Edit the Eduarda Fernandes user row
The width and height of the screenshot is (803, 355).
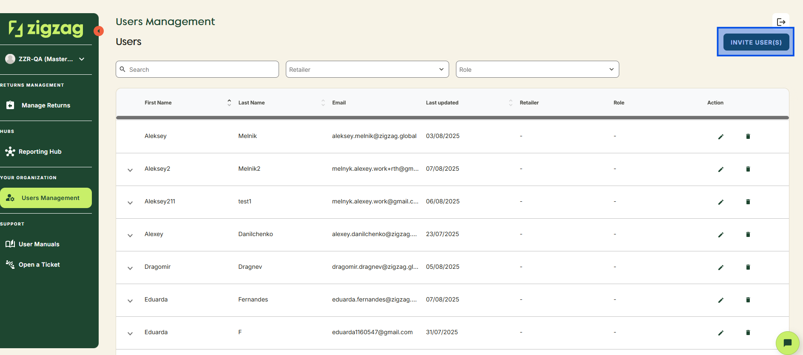tap(720, 300)
